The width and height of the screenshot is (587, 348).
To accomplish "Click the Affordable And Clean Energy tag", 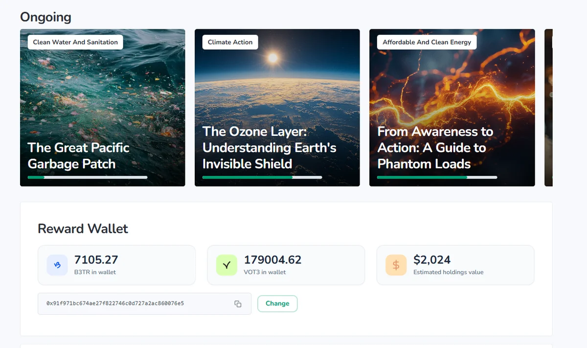I will pos(427,42).
